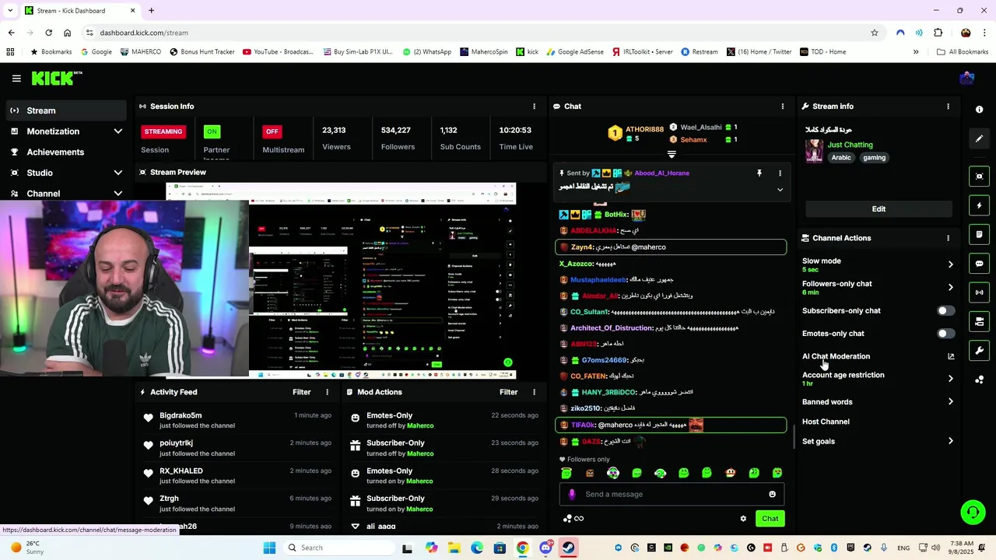Open Followers-only chat options arrow
Image resolution: width=996 pixels, height=560 pixels.
pos(951,287)
